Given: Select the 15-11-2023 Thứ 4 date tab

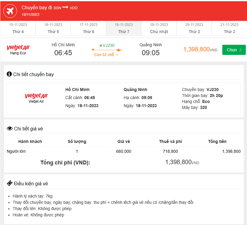Looking at the screenshot, I should (18, 28).
